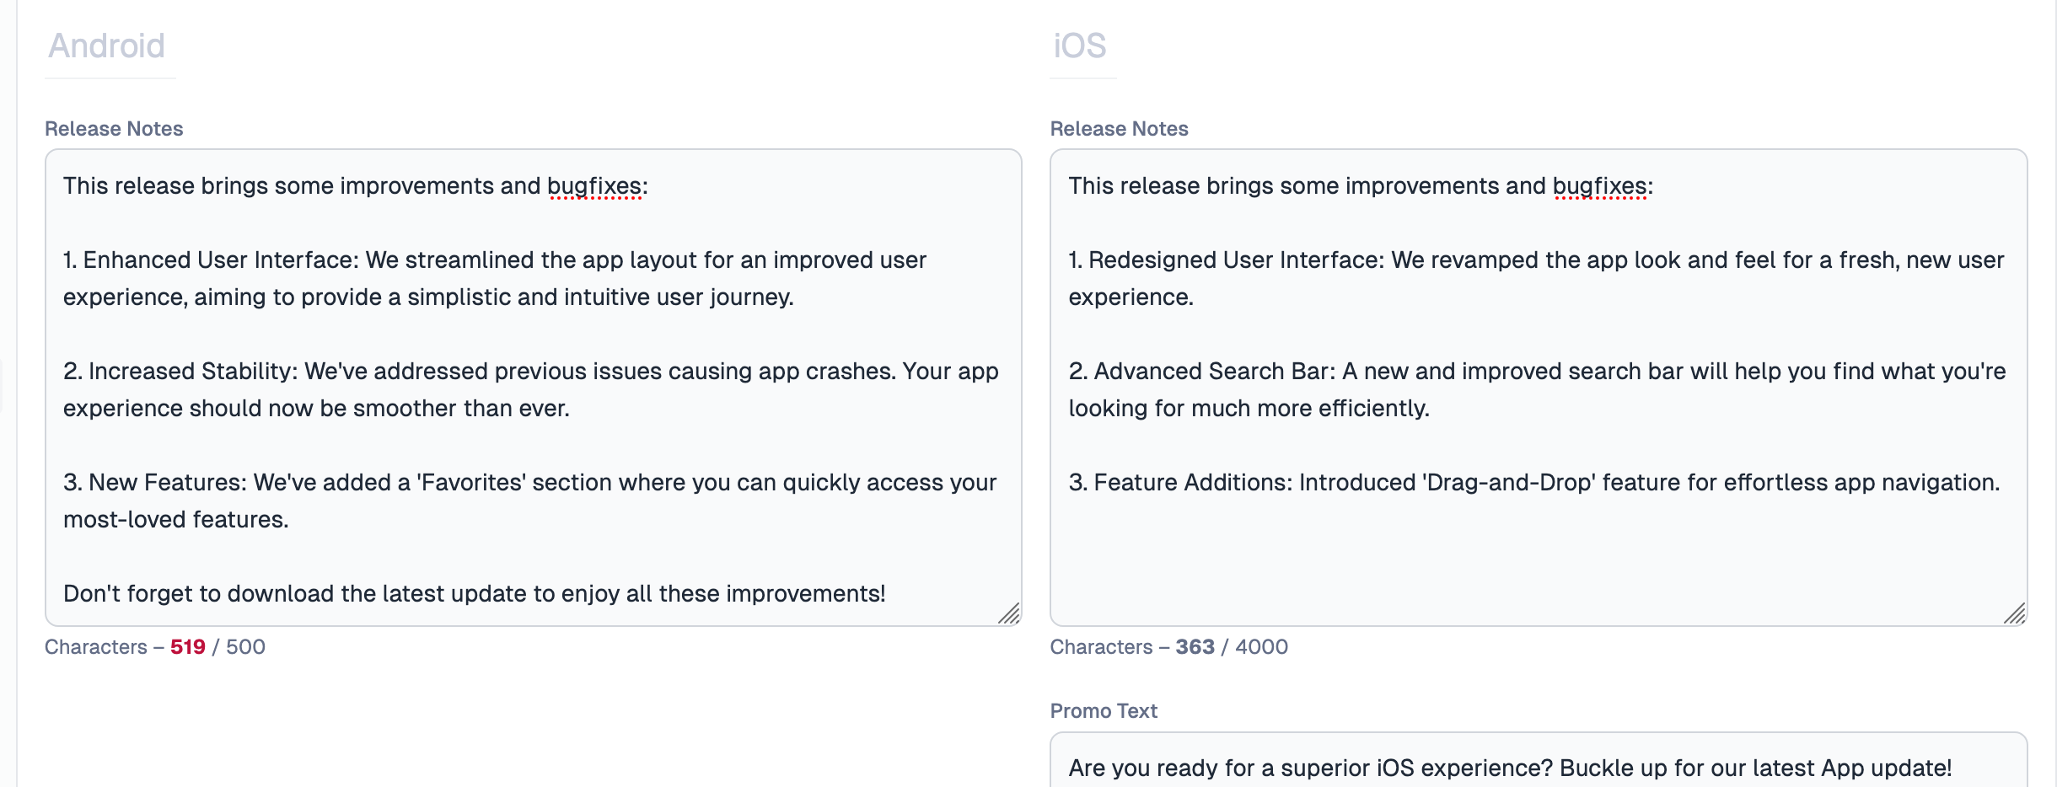Click the underlined word bugfixes in Android notes

click(594, 186)
